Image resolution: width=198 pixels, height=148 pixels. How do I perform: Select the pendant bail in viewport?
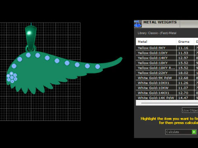pos(31,38)
